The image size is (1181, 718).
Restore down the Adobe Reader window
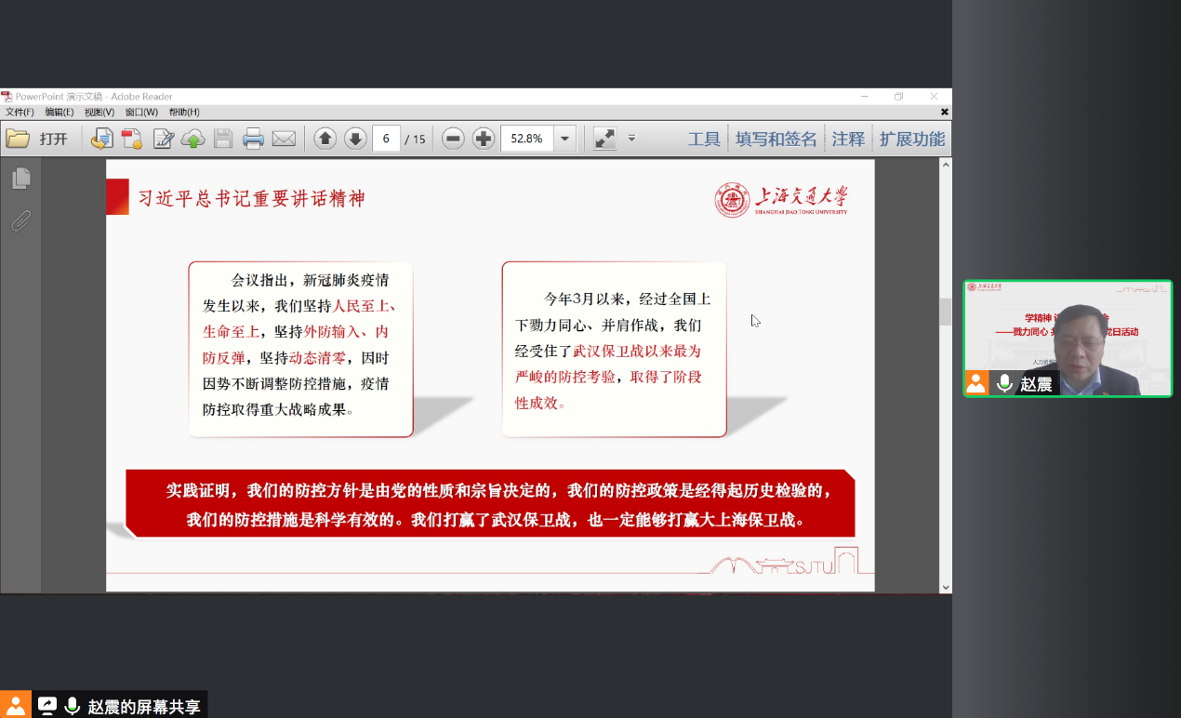pyautogui.click(x=899, y=97)
